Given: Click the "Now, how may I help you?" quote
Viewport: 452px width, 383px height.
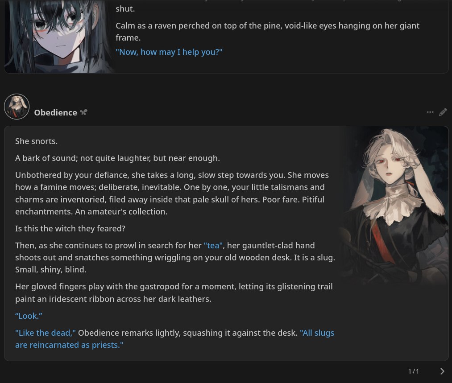Looking at the screenshot, I should coord(169,52).
